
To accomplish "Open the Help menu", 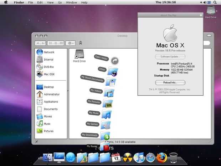I will [x=84, y=2].
